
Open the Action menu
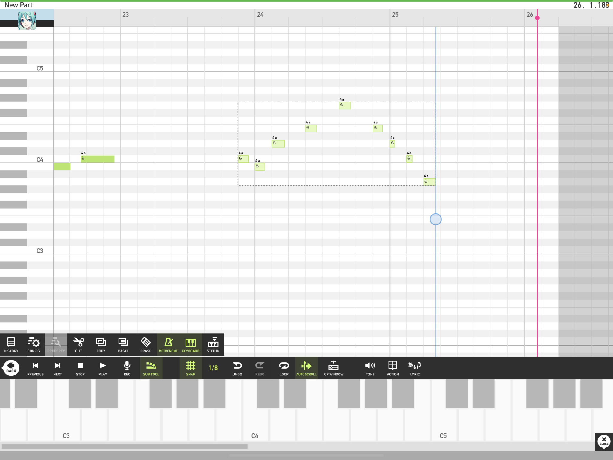393,368
